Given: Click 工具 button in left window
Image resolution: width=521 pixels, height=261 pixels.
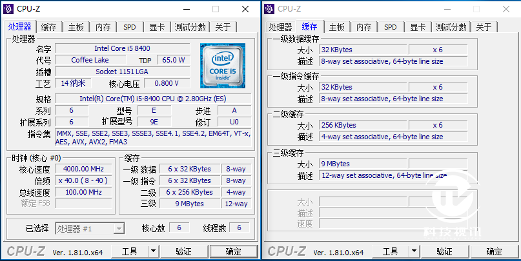Looking at the screenshot, I should click(129, 251).
